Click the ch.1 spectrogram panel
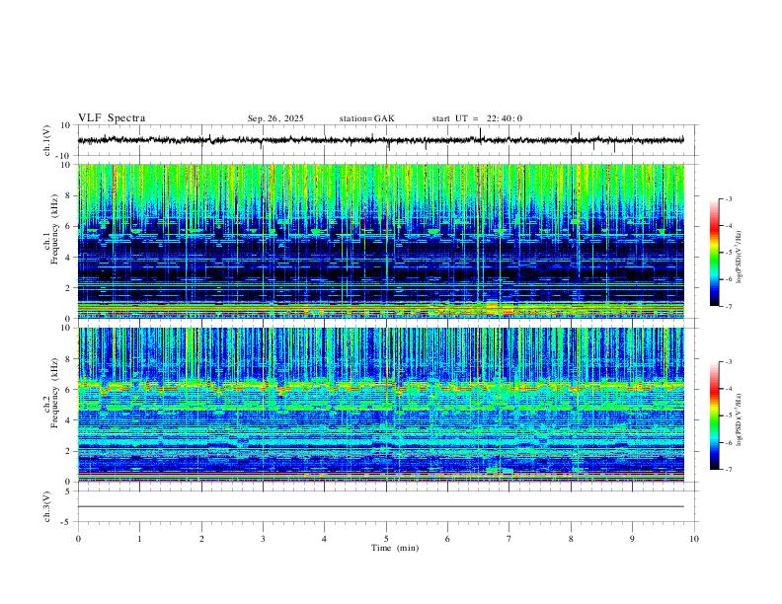 pyautogui.click(x=381, y=241)
